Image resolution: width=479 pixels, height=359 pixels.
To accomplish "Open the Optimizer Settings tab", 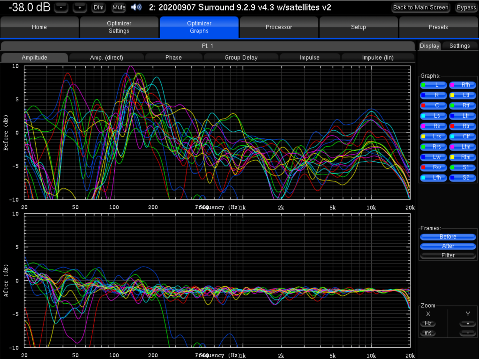I will tap(119, 27).
